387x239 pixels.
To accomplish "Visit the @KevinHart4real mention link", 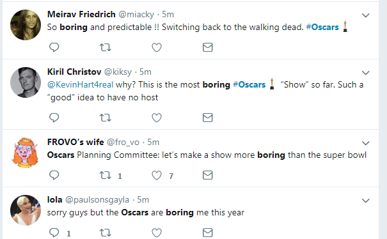I will [x=80, y=84].
